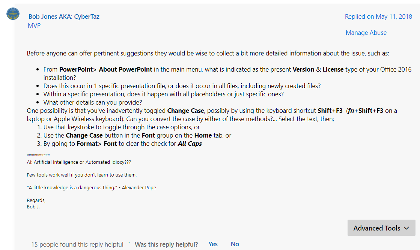This screenshot has height=250, width=420.
Task: Click the bold License word in first bullet
Action: [x=333, y=69]
